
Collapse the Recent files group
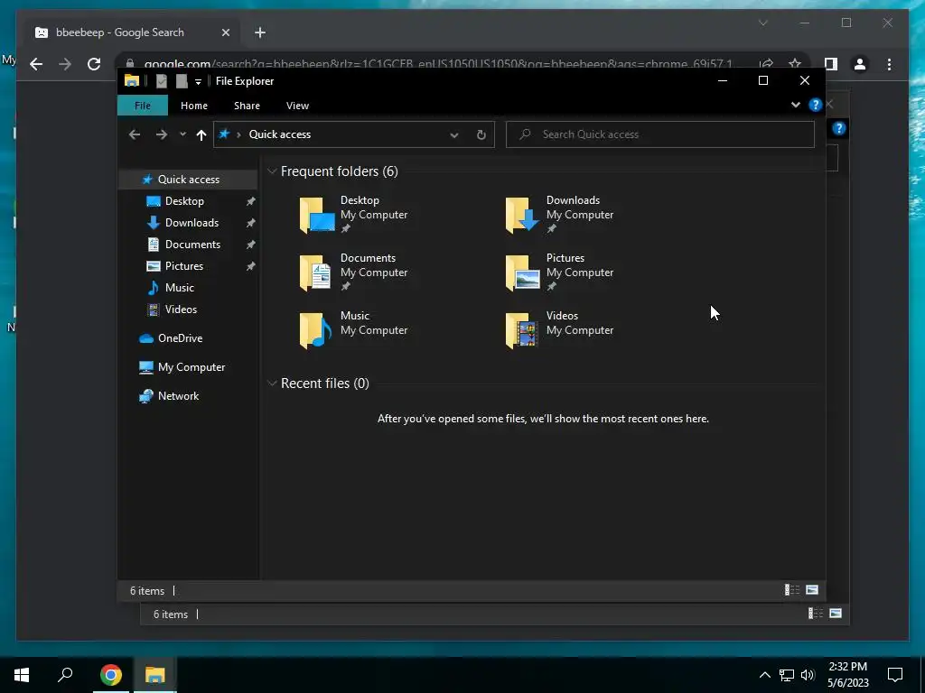coord(272,383)
